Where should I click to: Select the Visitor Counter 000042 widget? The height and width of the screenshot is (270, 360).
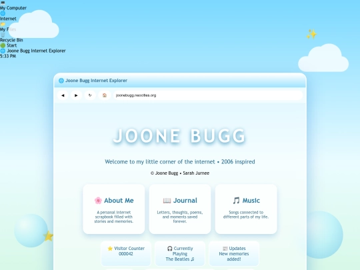point(126,253)
